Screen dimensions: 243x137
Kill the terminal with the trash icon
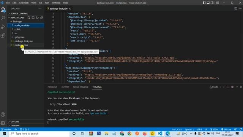coord(232,87)
